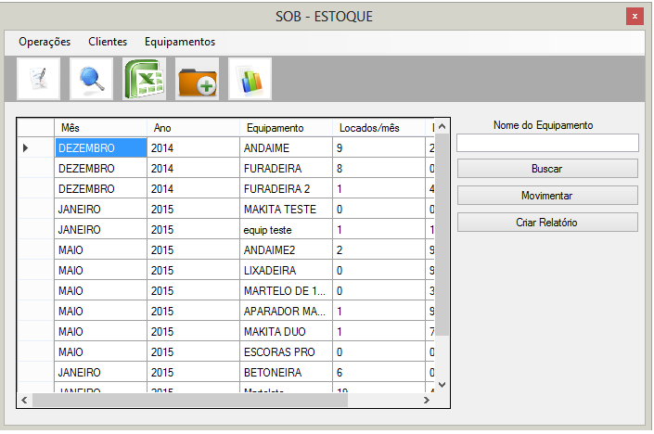Open the Equipamentos menu
The image size is (654, 434).
coord(180,42)
